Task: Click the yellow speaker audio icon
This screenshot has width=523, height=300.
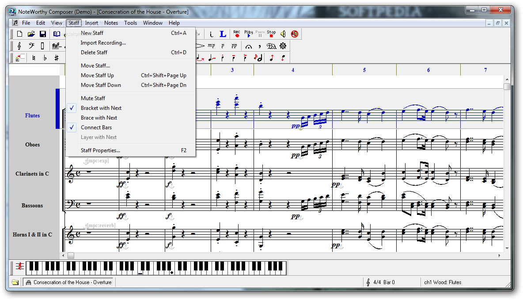Action: click(x=283, y=34)
